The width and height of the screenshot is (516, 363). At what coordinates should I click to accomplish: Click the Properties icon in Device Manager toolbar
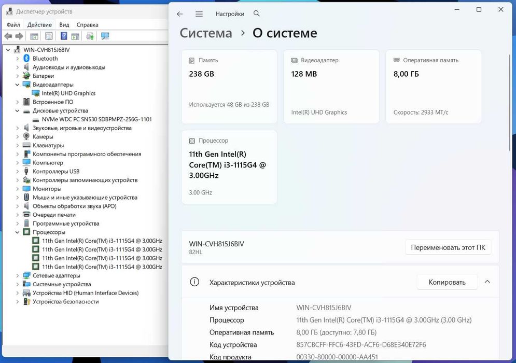[49, 36]
